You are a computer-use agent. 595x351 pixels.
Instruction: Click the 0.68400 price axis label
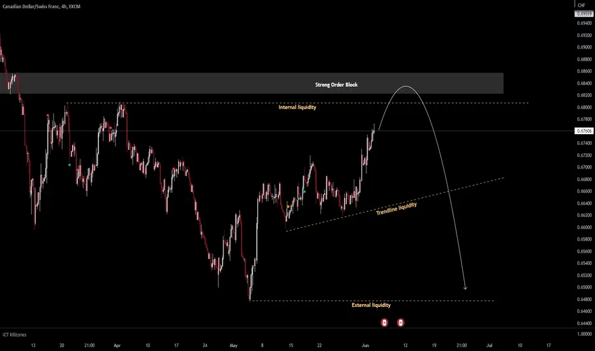coord(584,83)
